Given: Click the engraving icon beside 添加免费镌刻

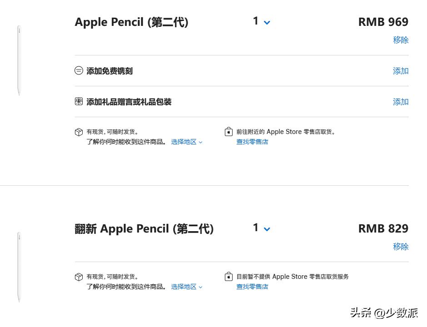Looking at the screenshot, I should click(79, 71).
